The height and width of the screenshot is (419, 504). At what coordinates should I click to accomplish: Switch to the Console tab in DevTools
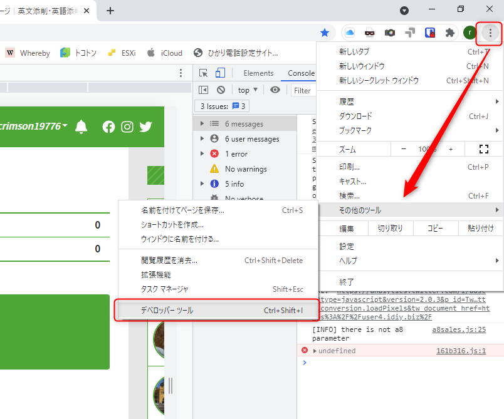tap(301, 73)
